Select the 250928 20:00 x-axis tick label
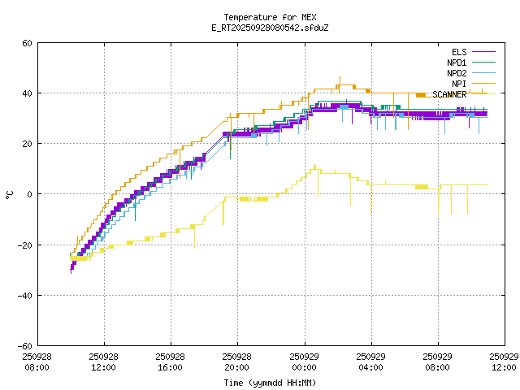Image resolution: width=520 pixels, height=390 pixels. click(237, 362)
